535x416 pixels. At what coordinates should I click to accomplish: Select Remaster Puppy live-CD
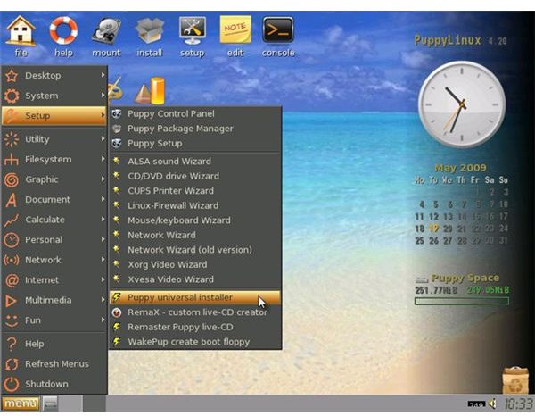coord(195,327)
